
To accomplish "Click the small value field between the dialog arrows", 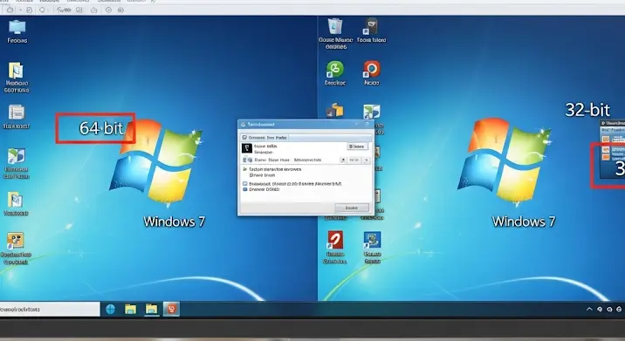I will (x=354, y=160).
